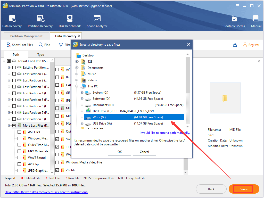Select the 123 user folder
264x198 pixels.
[90, 62]
